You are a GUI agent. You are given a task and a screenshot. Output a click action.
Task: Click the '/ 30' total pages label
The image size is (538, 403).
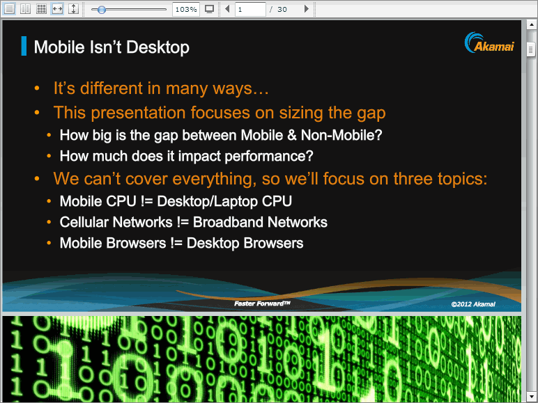[278, 10]
